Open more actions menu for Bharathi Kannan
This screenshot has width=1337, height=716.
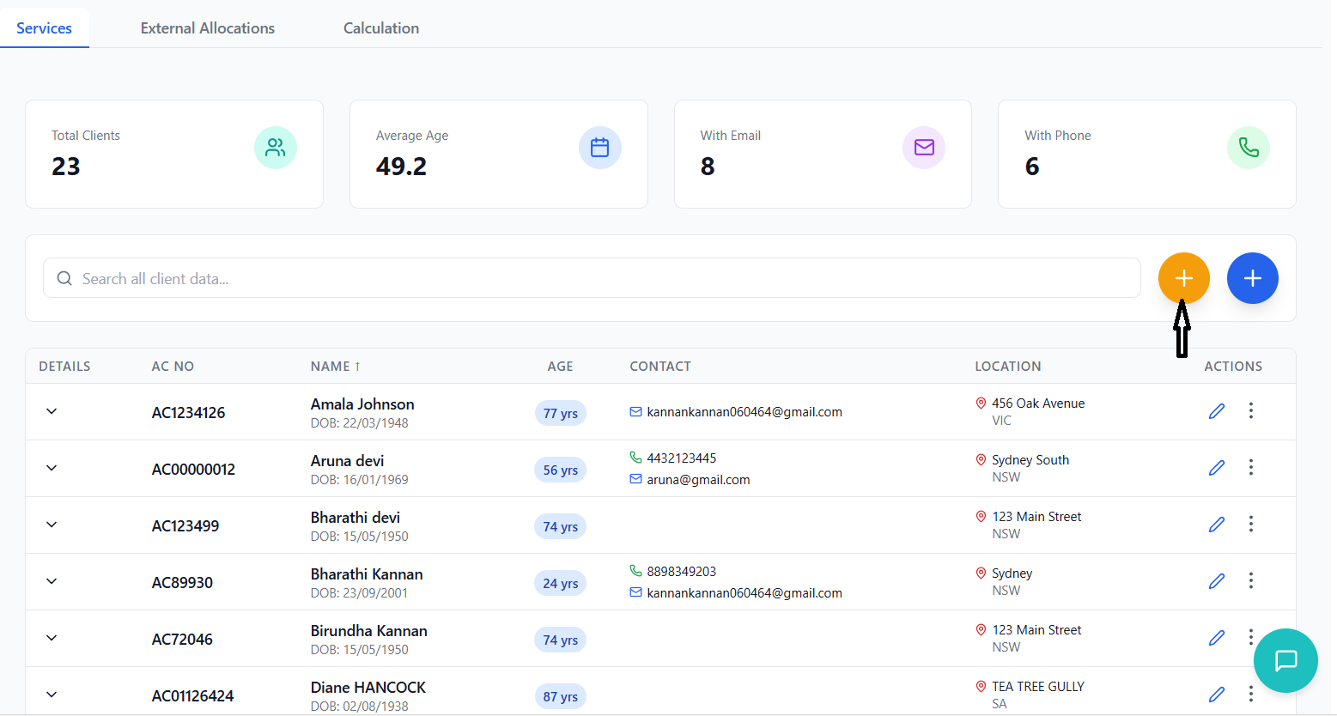(1250, 581)
